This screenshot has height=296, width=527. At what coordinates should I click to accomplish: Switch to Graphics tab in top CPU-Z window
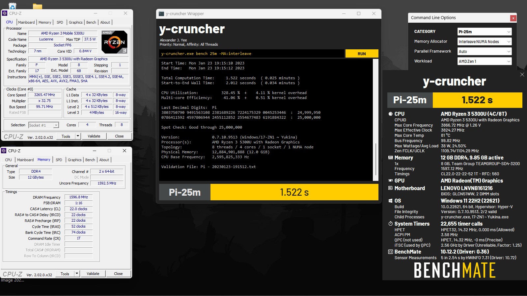coord(76,22)
